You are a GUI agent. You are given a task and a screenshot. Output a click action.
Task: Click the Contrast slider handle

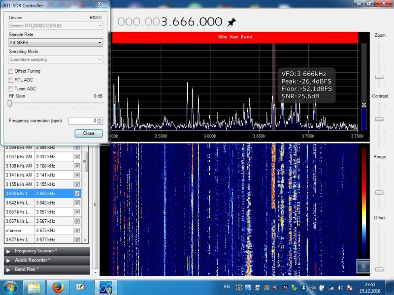(x=379, y=119)
